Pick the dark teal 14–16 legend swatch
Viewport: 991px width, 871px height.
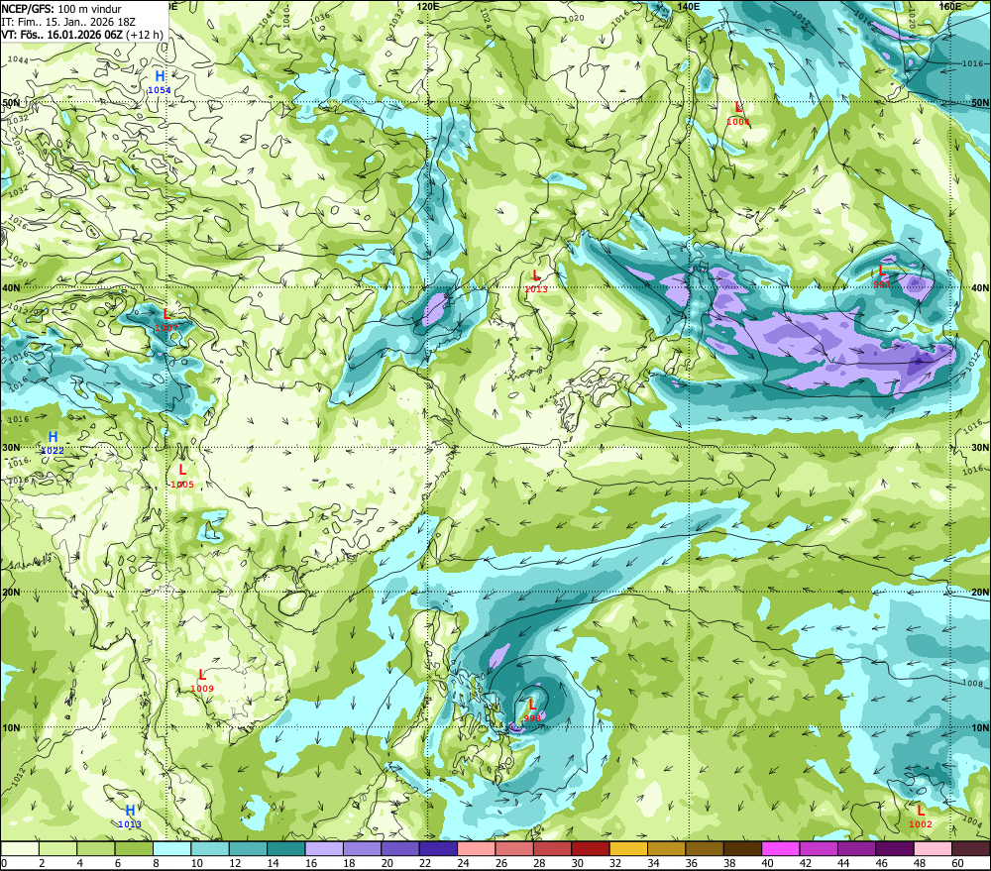286,848
